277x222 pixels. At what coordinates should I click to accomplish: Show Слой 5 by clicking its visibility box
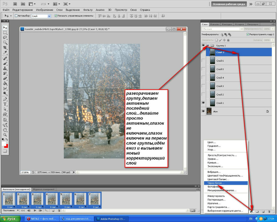tap(203, 69)
